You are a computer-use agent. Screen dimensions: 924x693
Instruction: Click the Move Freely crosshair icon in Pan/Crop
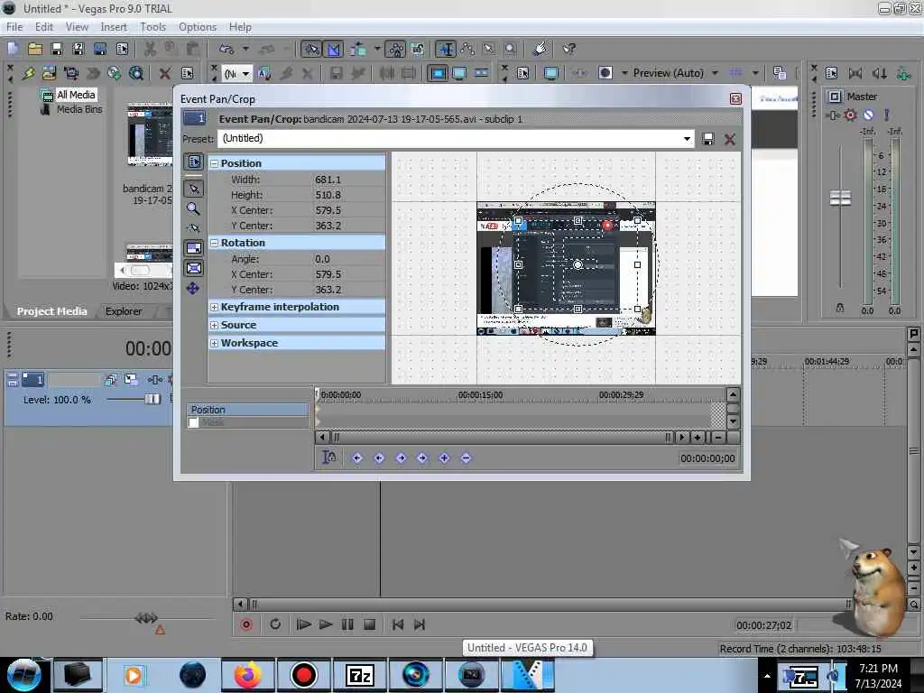[x=193, y=288]
